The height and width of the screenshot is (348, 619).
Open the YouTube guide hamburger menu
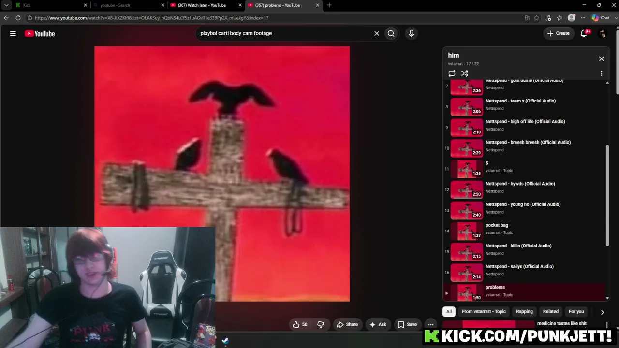coord(13,33)
